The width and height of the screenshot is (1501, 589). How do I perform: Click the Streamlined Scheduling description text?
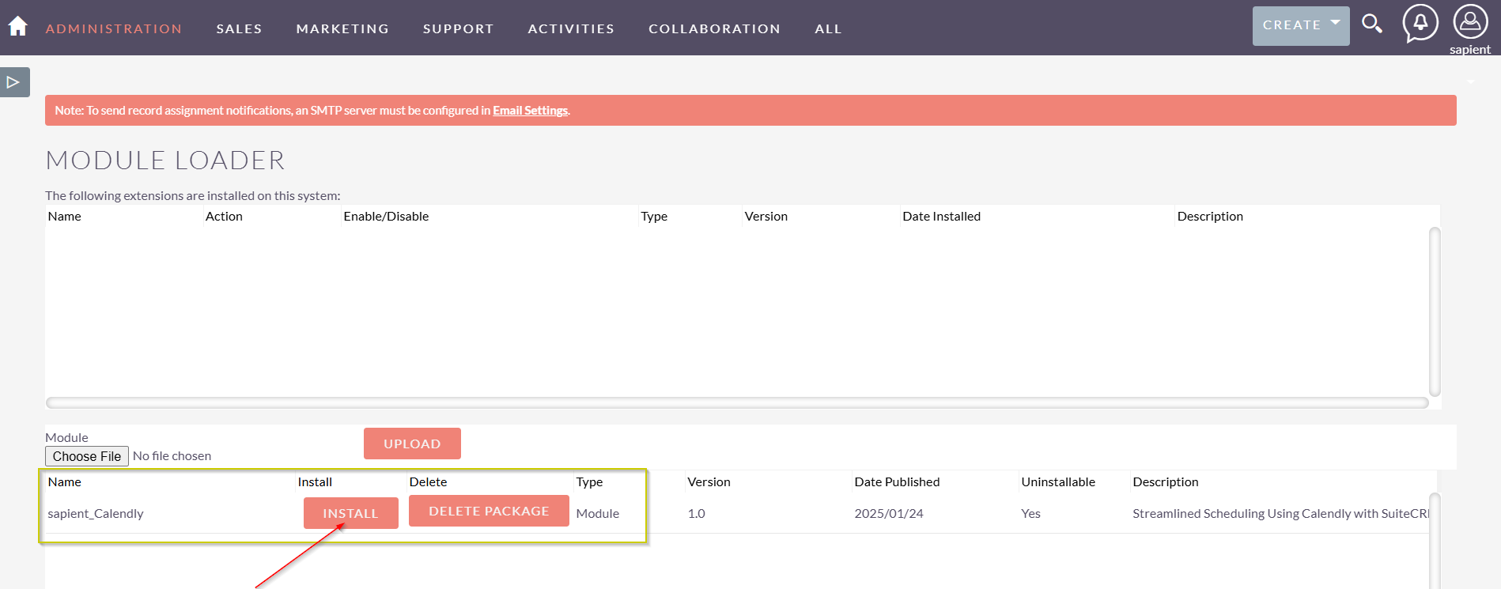pyautogui.click(x=1280, y=513)
